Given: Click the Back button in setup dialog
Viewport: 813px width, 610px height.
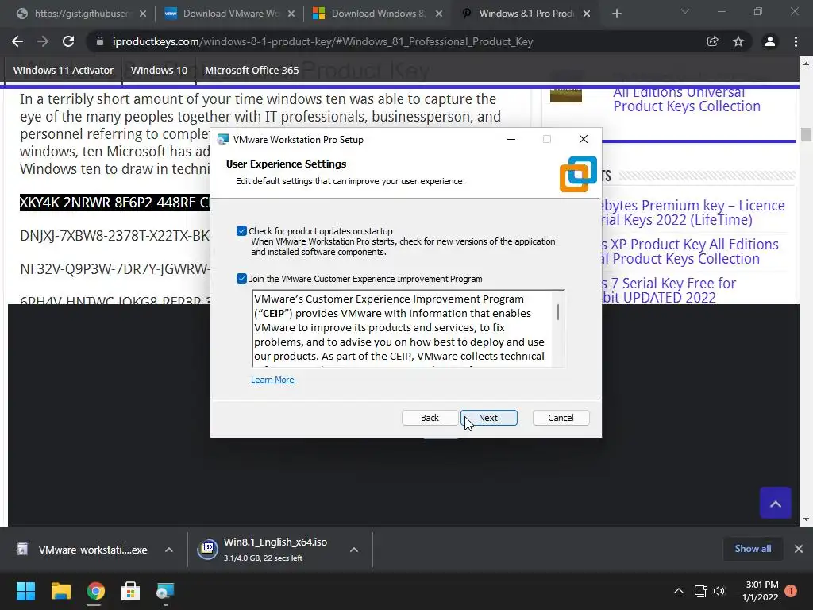Looking at the screenshot, I should (430, 418).
